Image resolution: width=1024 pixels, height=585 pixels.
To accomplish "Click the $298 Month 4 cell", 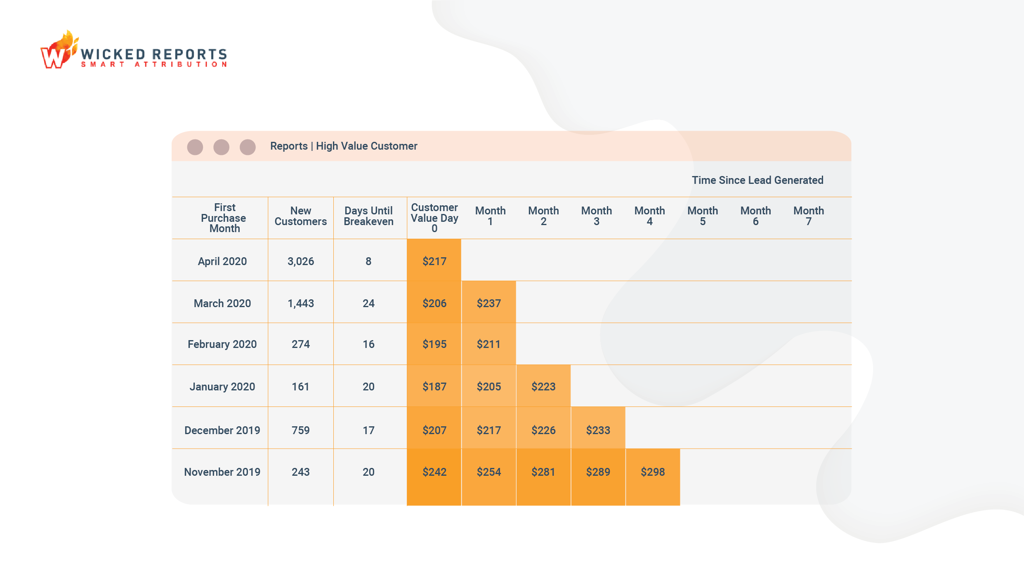I will point(653,477).
